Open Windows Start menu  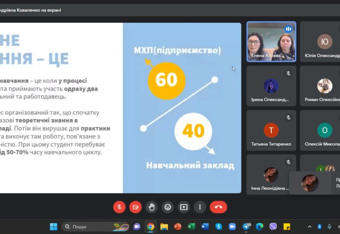click(54, 227)
